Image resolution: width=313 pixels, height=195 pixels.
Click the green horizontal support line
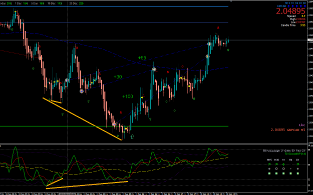(114, 126)
